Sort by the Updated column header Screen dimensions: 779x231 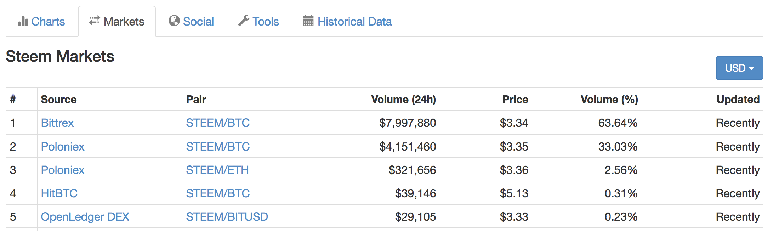pos(738,100)
